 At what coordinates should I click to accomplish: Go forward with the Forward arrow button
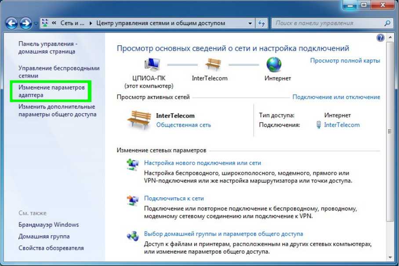pyautogui.click(x=26, y=23)
